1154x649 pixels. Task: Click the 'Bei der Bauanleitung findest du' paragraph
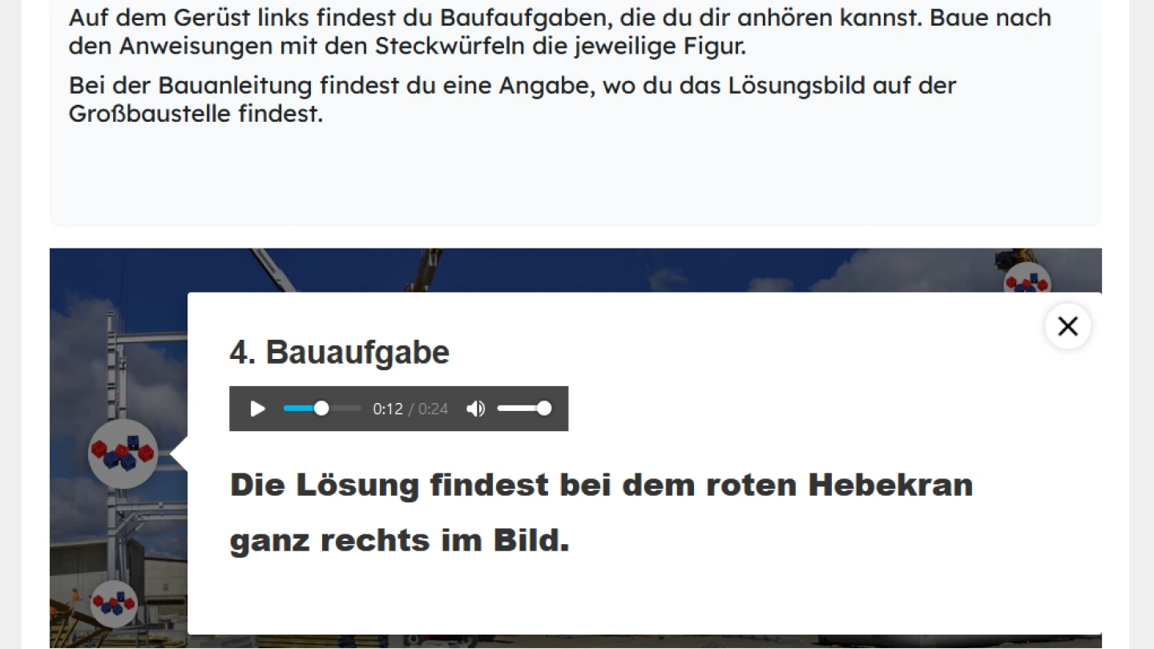click(512, 99)
